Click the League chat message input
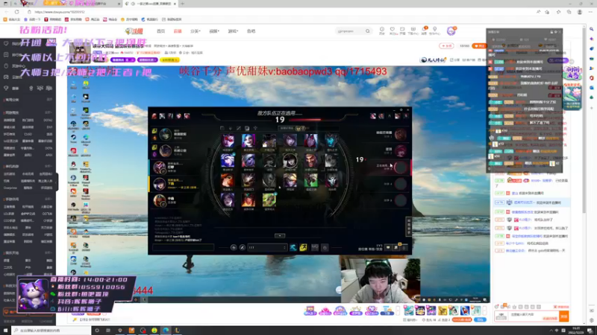The width and height of the screenshot is (597, 335). 183,248
